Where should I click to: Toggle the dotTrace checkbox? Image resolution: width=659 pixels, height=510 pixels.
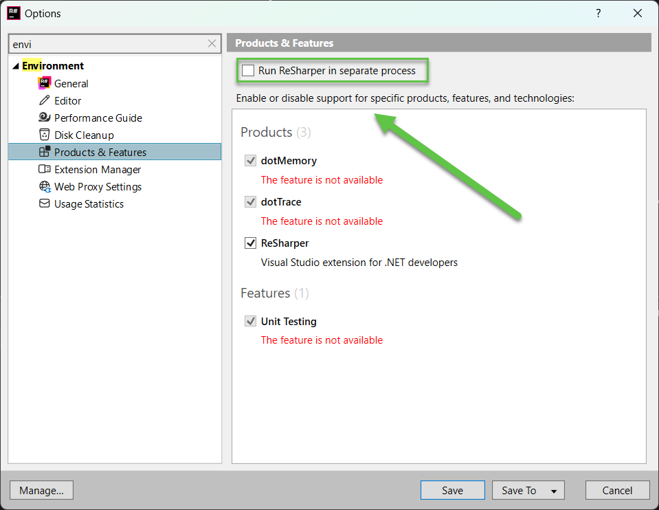(251, 202)
